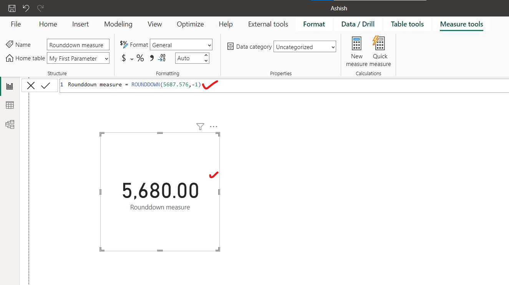Open filters for the card visual
The image size is (509, 285).
[200, 126]
